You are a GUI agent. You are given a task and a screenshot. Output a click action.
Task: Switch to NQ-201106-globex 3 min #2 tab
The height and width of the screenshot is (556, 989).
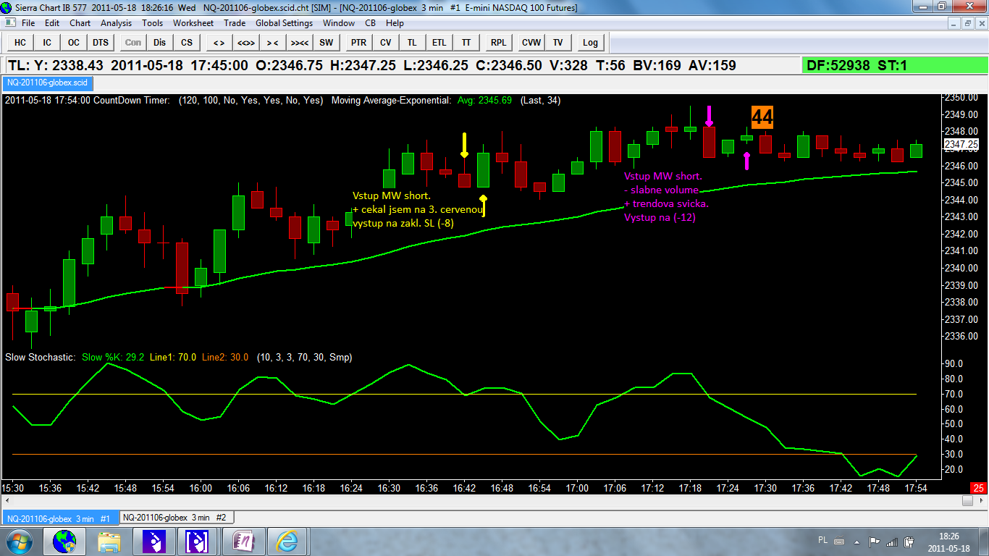[176, 518]
